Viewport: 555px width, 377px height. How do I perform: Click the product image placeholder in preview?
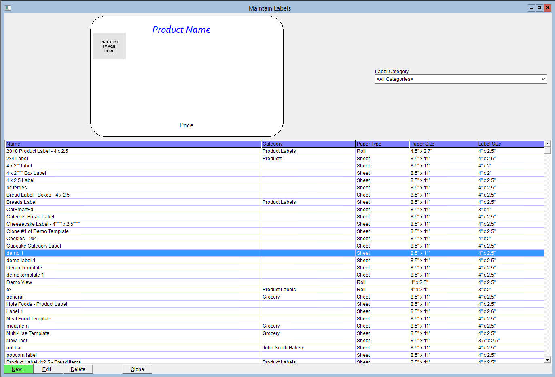click(109, 46)
